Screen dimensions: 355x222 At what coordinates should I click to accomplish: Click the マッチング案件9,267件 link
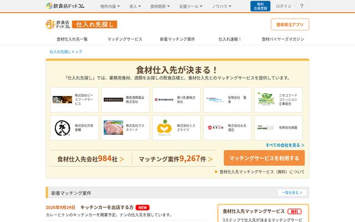pyautogui.click(x=175, y=159)
